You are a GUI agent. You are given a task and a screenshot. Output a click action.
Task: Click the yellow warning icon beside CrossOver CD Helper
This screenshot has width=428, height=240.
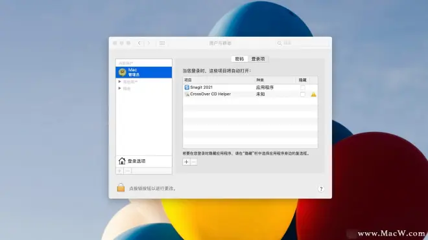click(314, 94)
